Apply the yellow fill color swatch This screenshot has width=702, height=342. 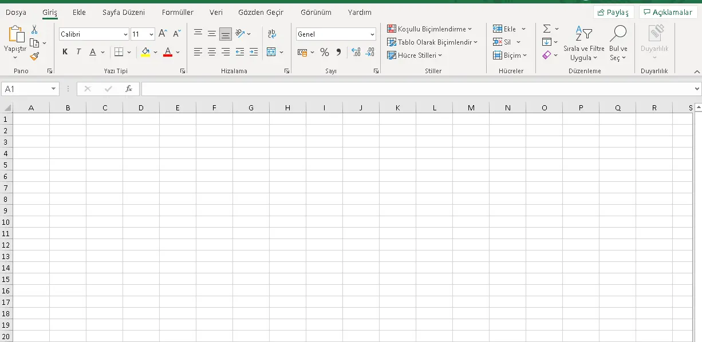145,52
